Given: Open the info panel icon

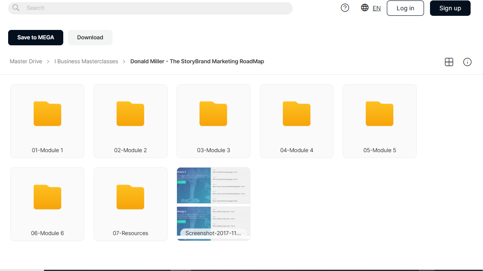Looking at the screenshot, I should (x=467, y=62).
